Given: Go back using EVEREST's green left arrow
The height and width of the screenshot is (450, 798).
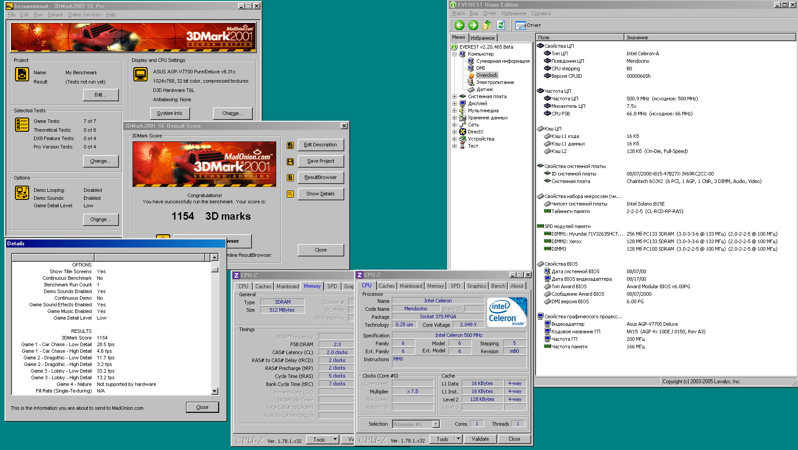Looking at the screenshot, I should click(460, 25).
